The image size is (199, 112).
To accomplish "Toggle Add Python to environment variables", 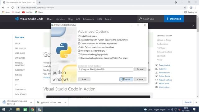I will coord(79,47).
